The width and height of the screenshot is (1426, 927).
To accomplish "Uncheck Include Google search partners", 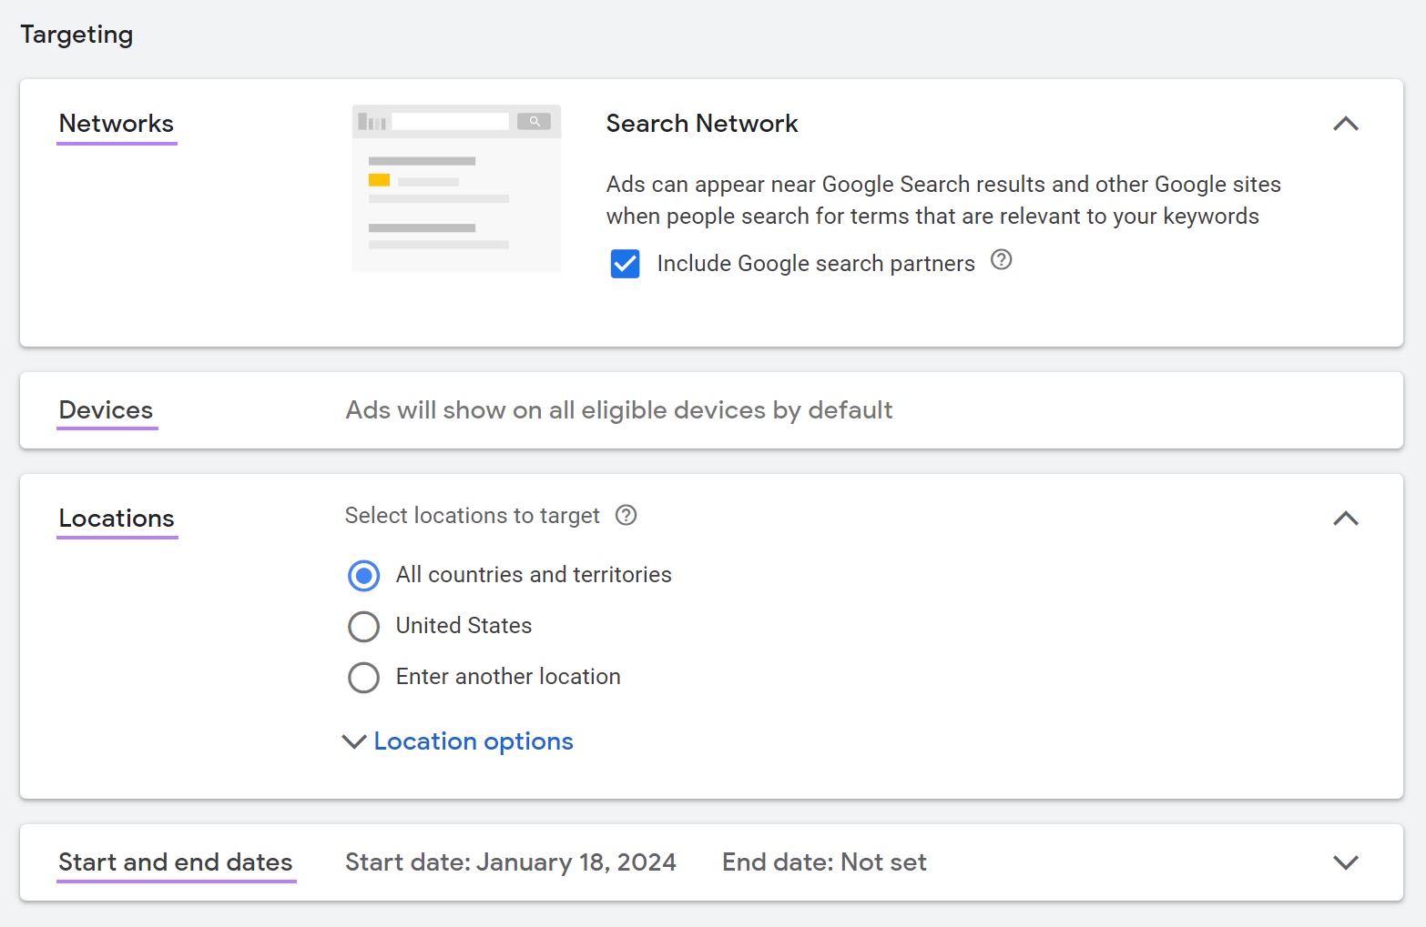I will click(625, 264).
